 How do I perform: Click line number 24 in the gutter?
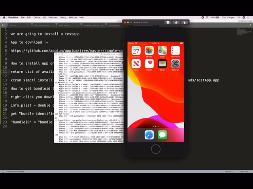tap(5, 126)
